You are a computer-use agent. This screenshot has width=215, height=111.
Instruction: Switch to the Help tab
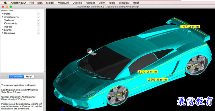pos(29,77)
